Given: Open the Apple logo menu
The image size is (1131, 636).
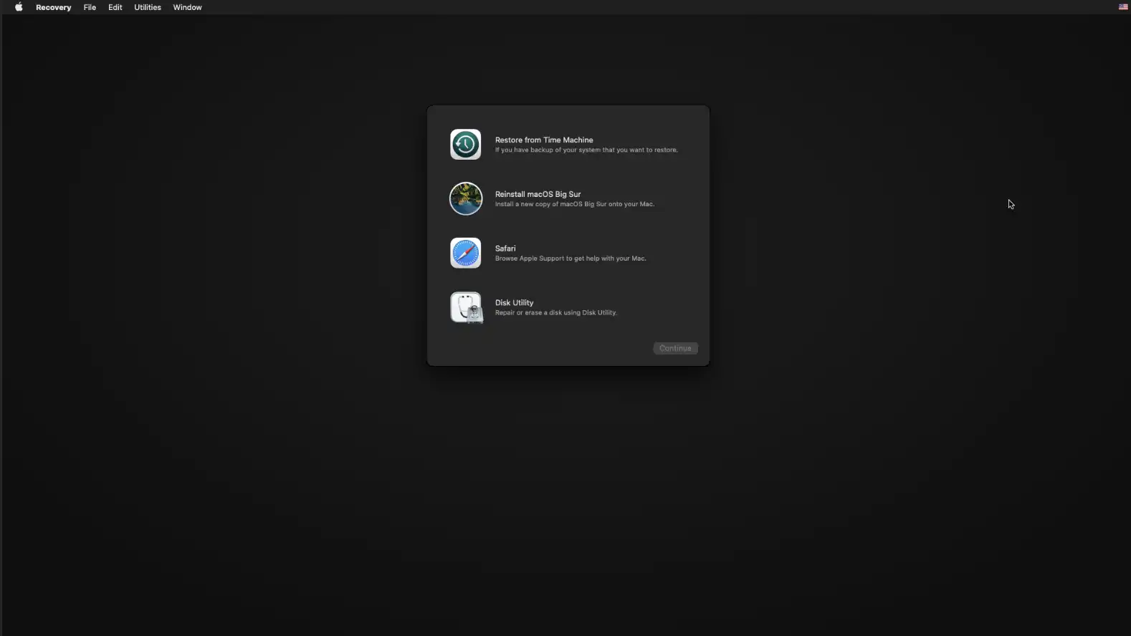Looking at the screenshot, I should 19,7.
